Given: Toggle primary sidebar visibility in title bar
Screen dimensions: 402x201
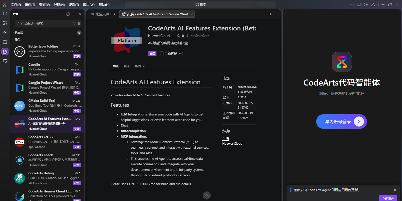Looking at the screenshot, I should pos(352,5).
